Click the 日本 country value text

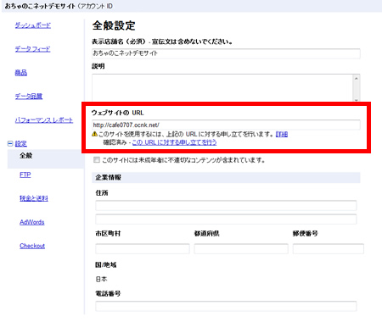[x=101, y=279]
